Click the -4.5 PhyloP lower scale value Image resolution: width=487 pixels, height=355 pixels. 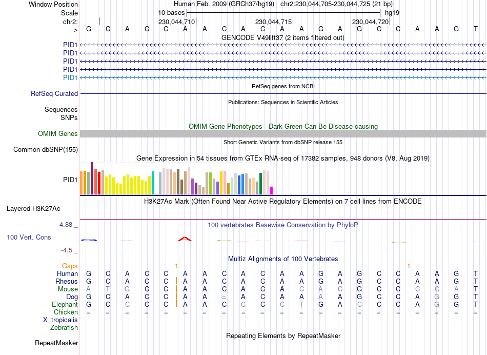click(x=67, y=250)
